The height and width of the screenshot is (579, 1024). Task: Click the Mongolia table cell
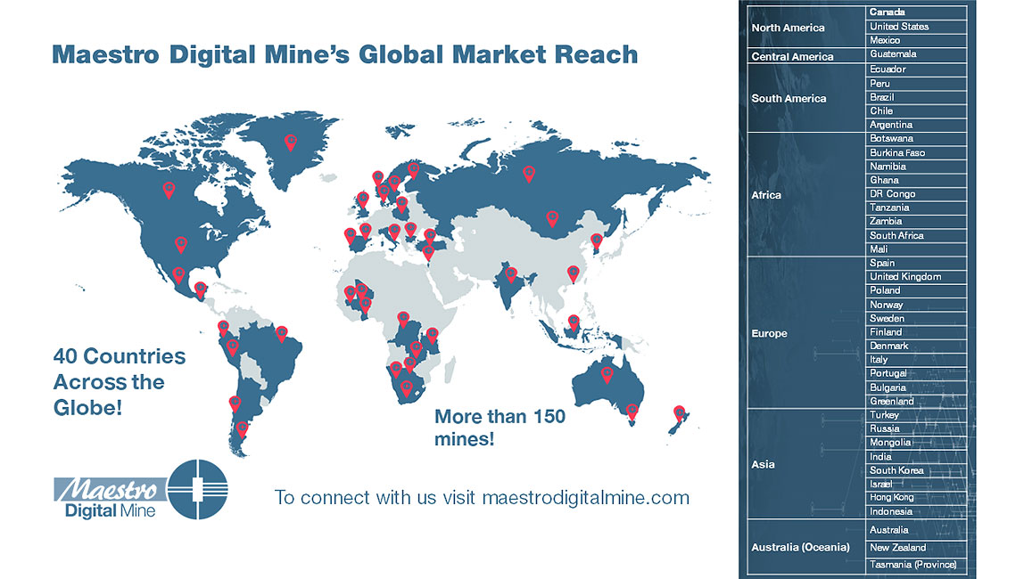tap(916, 443)
